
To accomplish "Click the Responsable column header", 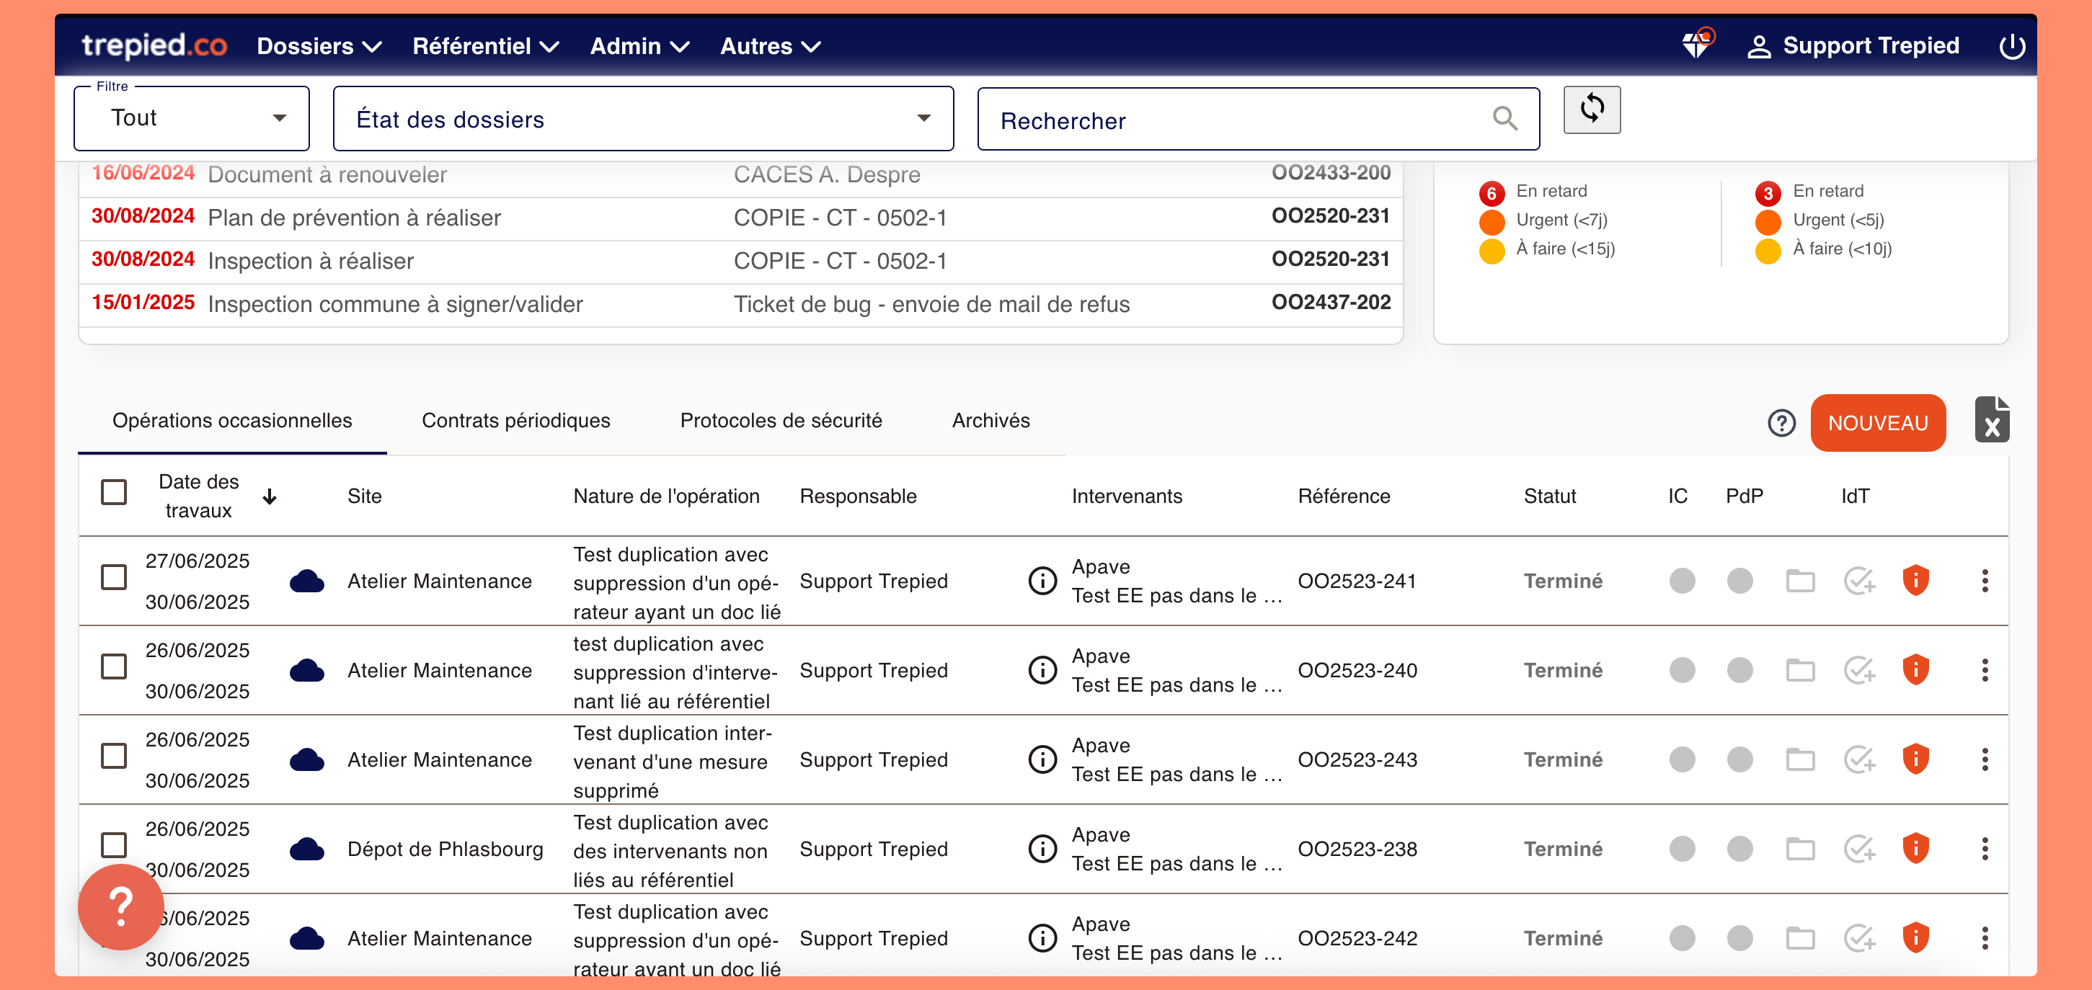I will pos(858,496).
